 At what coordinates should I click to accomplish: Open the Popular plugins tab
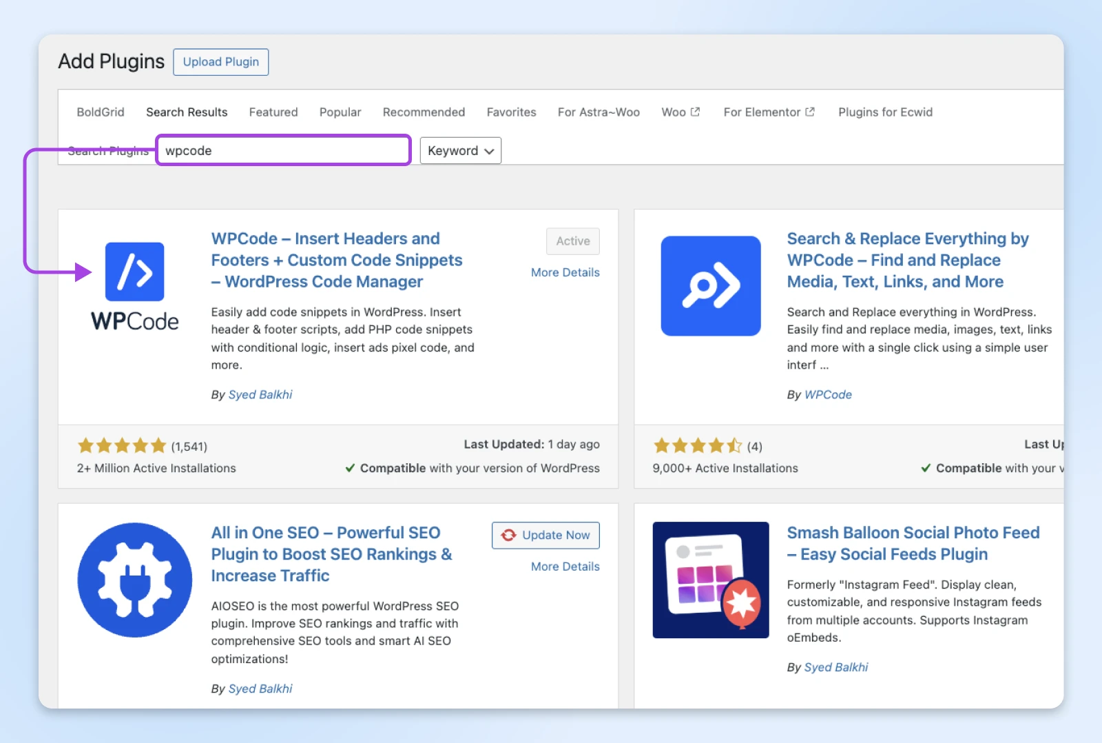coord(340,112)
